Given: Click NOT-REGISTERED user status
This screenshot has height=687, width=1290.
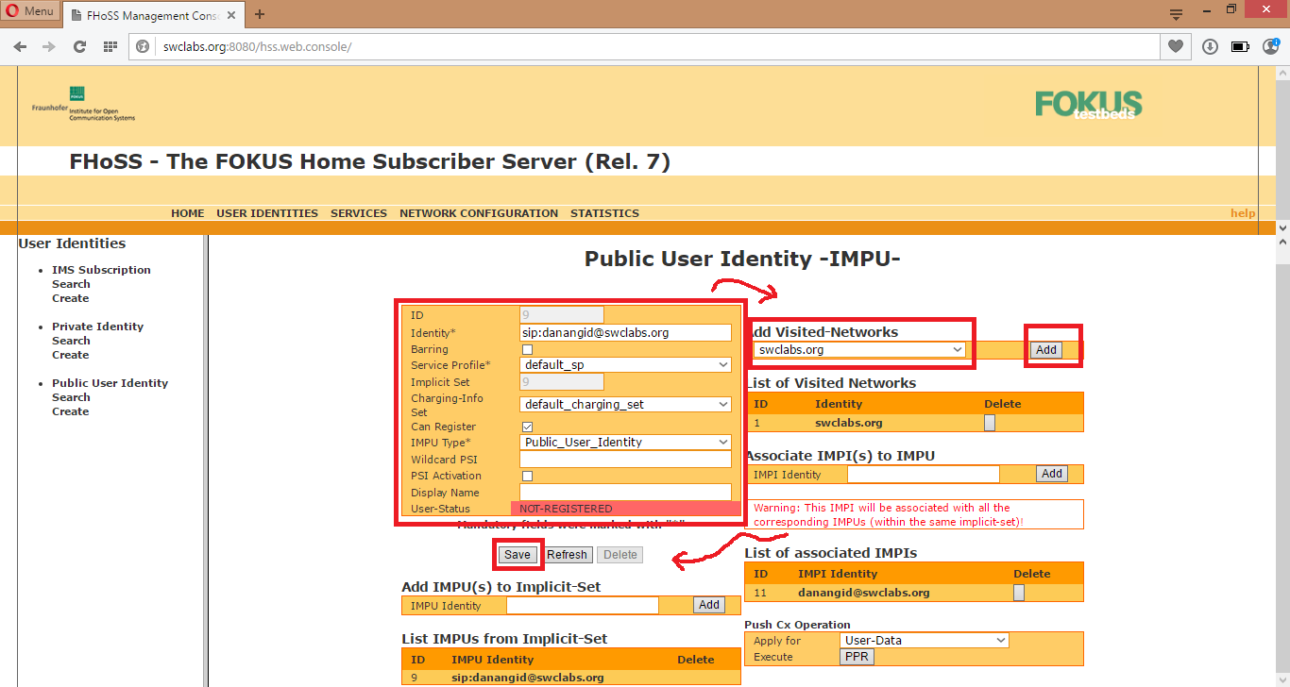Looking at the screenshot, I should click(x=566, y=509).
